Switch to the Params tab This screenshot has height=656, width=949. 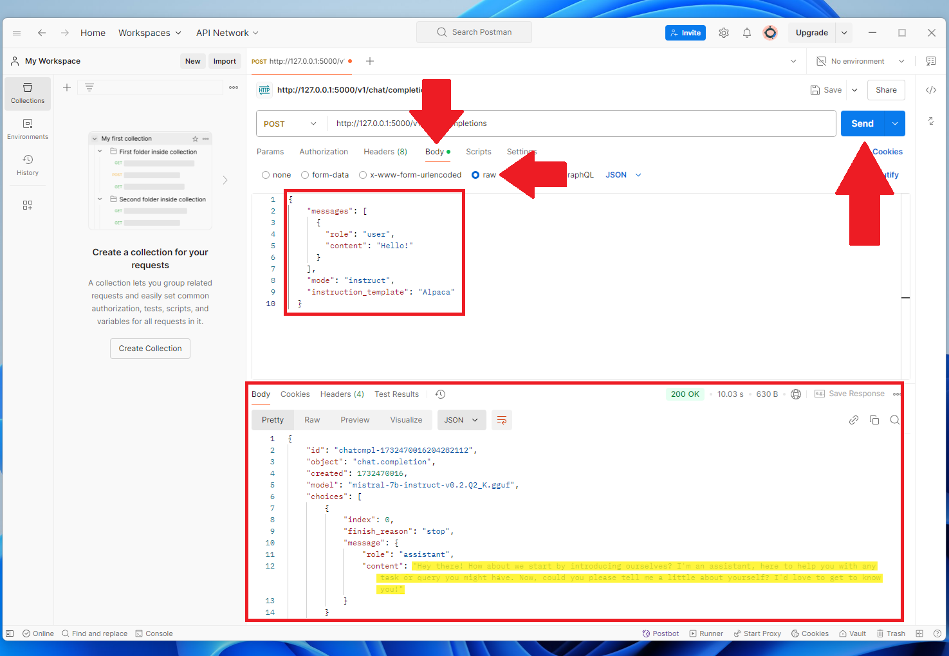270,152
